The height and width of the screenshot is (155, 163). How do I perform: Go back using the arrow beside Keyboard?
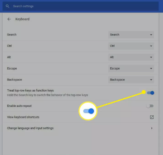(x=9, y=19)
